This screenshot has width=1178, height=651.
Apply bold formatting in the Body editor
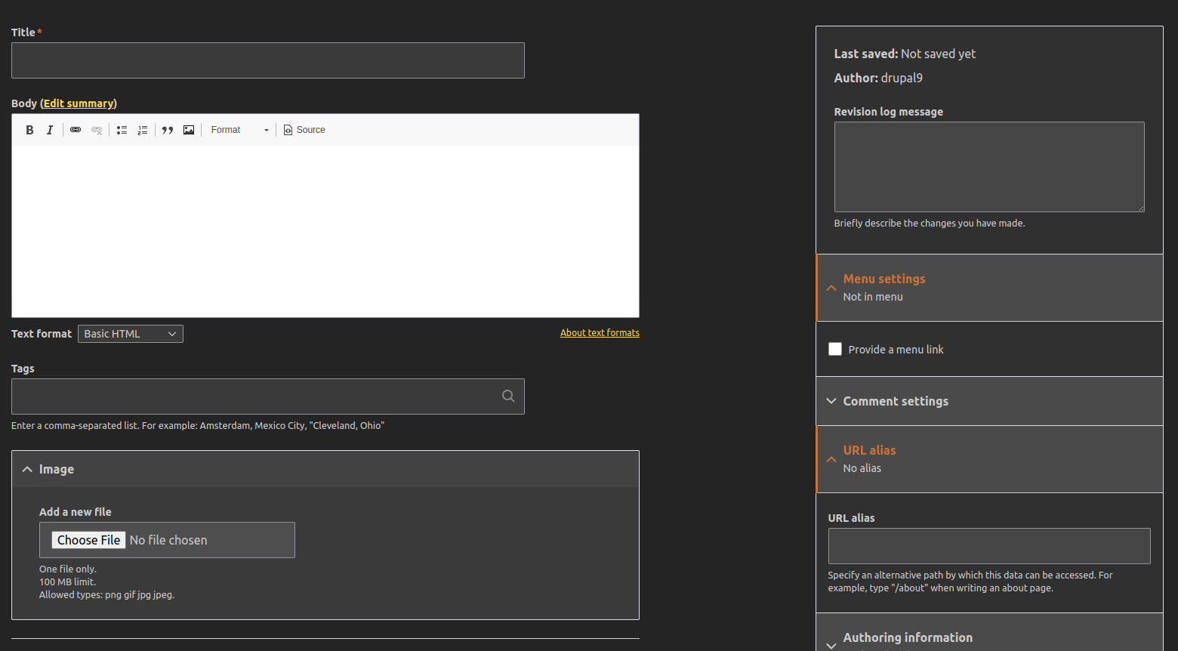pos(29,129)
